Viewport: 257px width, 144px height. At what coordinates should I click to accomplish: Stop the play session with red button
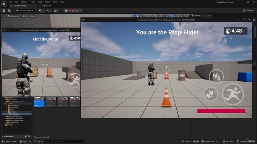click(73, 11)
